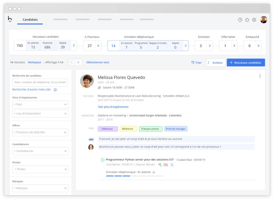Filter by Rappel à l'ordre 2

point(158,46)
